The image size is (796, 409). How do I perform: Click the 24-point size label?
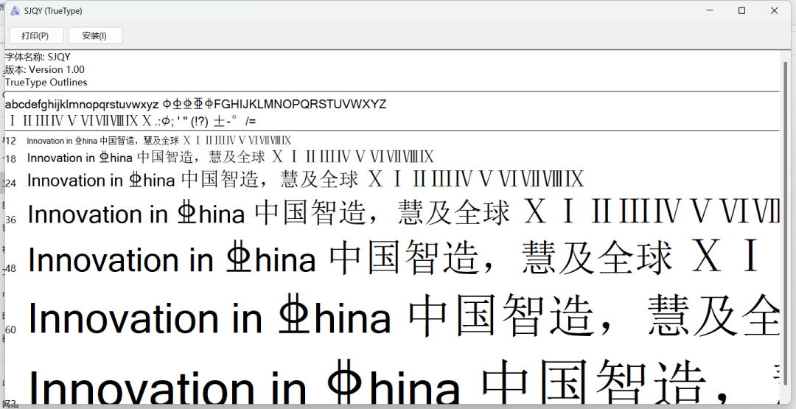coord(10,183)
